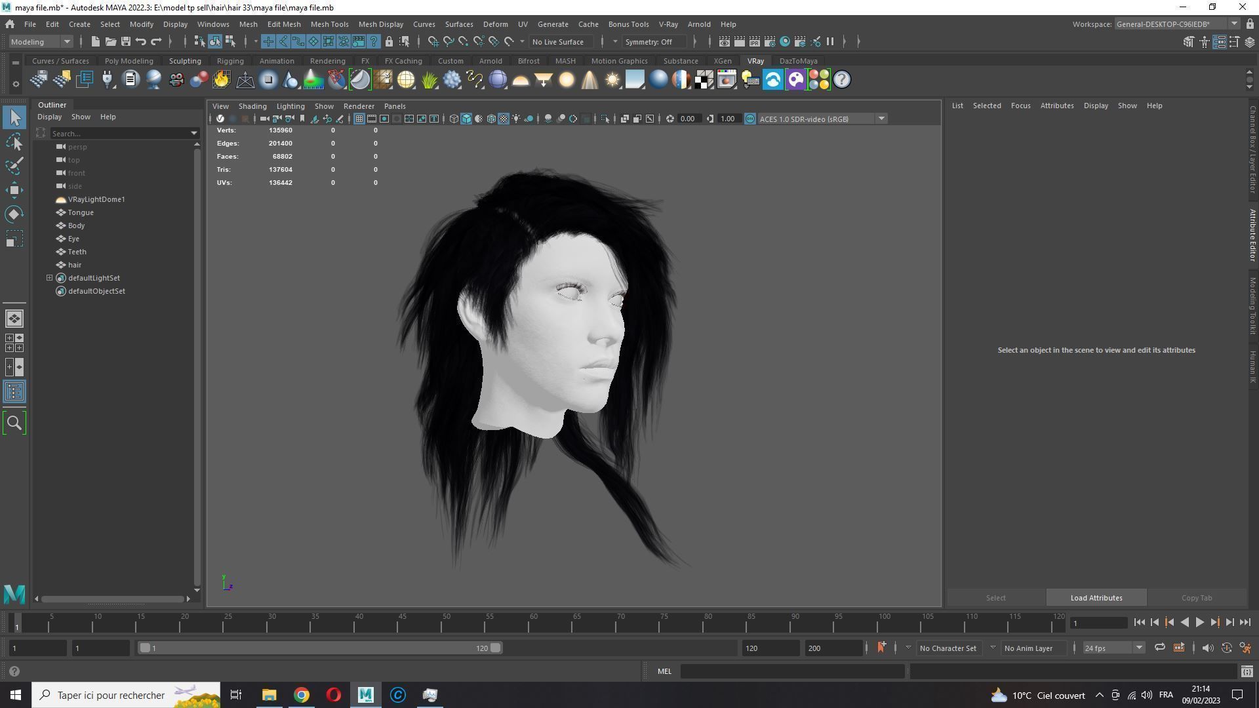Screen dimensions: 1259x708
Task: Click the V-Ray fire volume shelf icon
Action: (x=222, y=80)
